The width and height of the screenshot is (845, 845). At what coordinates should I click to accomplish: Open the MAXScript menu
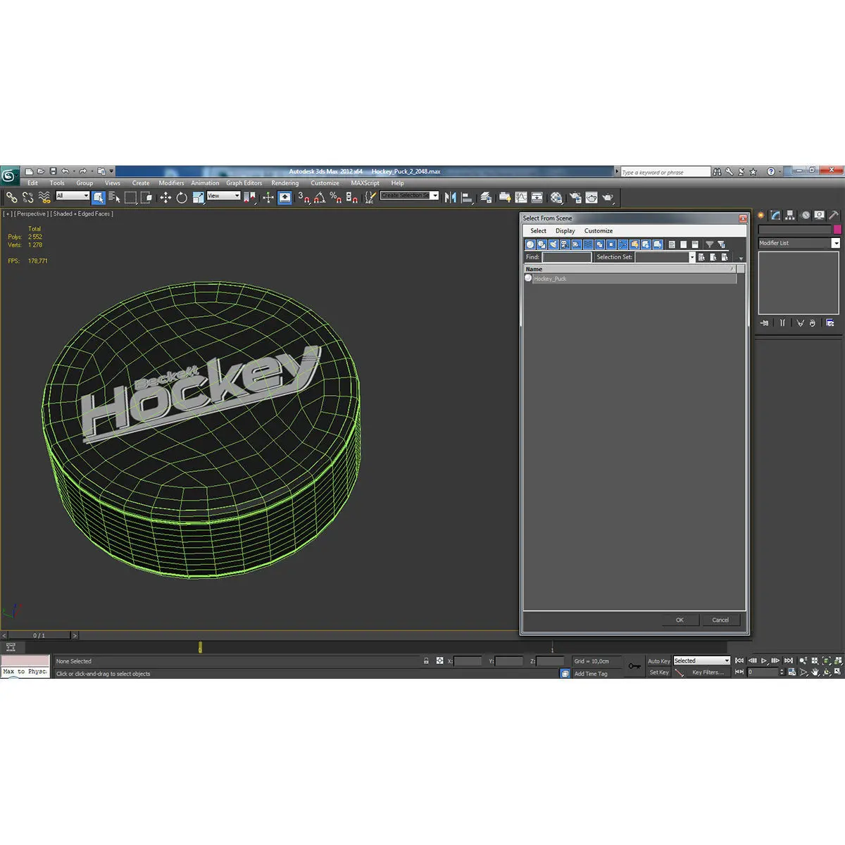click(365, 183)
